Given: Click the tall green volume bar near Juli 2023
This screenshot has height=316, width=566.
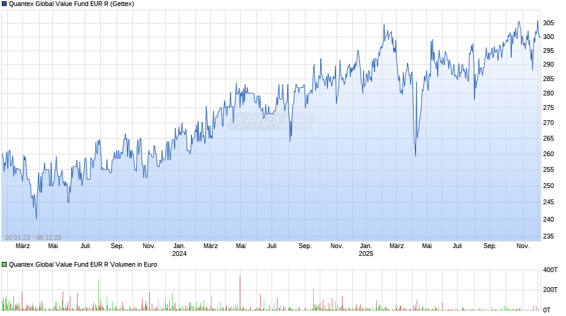Looking at the screenshot, I should point(99,294).
